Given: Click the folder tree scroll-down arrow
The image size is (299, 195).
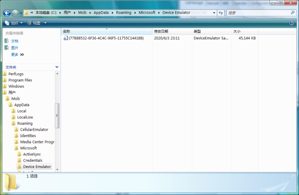Looking at the screenshot, I should point(57,170).
